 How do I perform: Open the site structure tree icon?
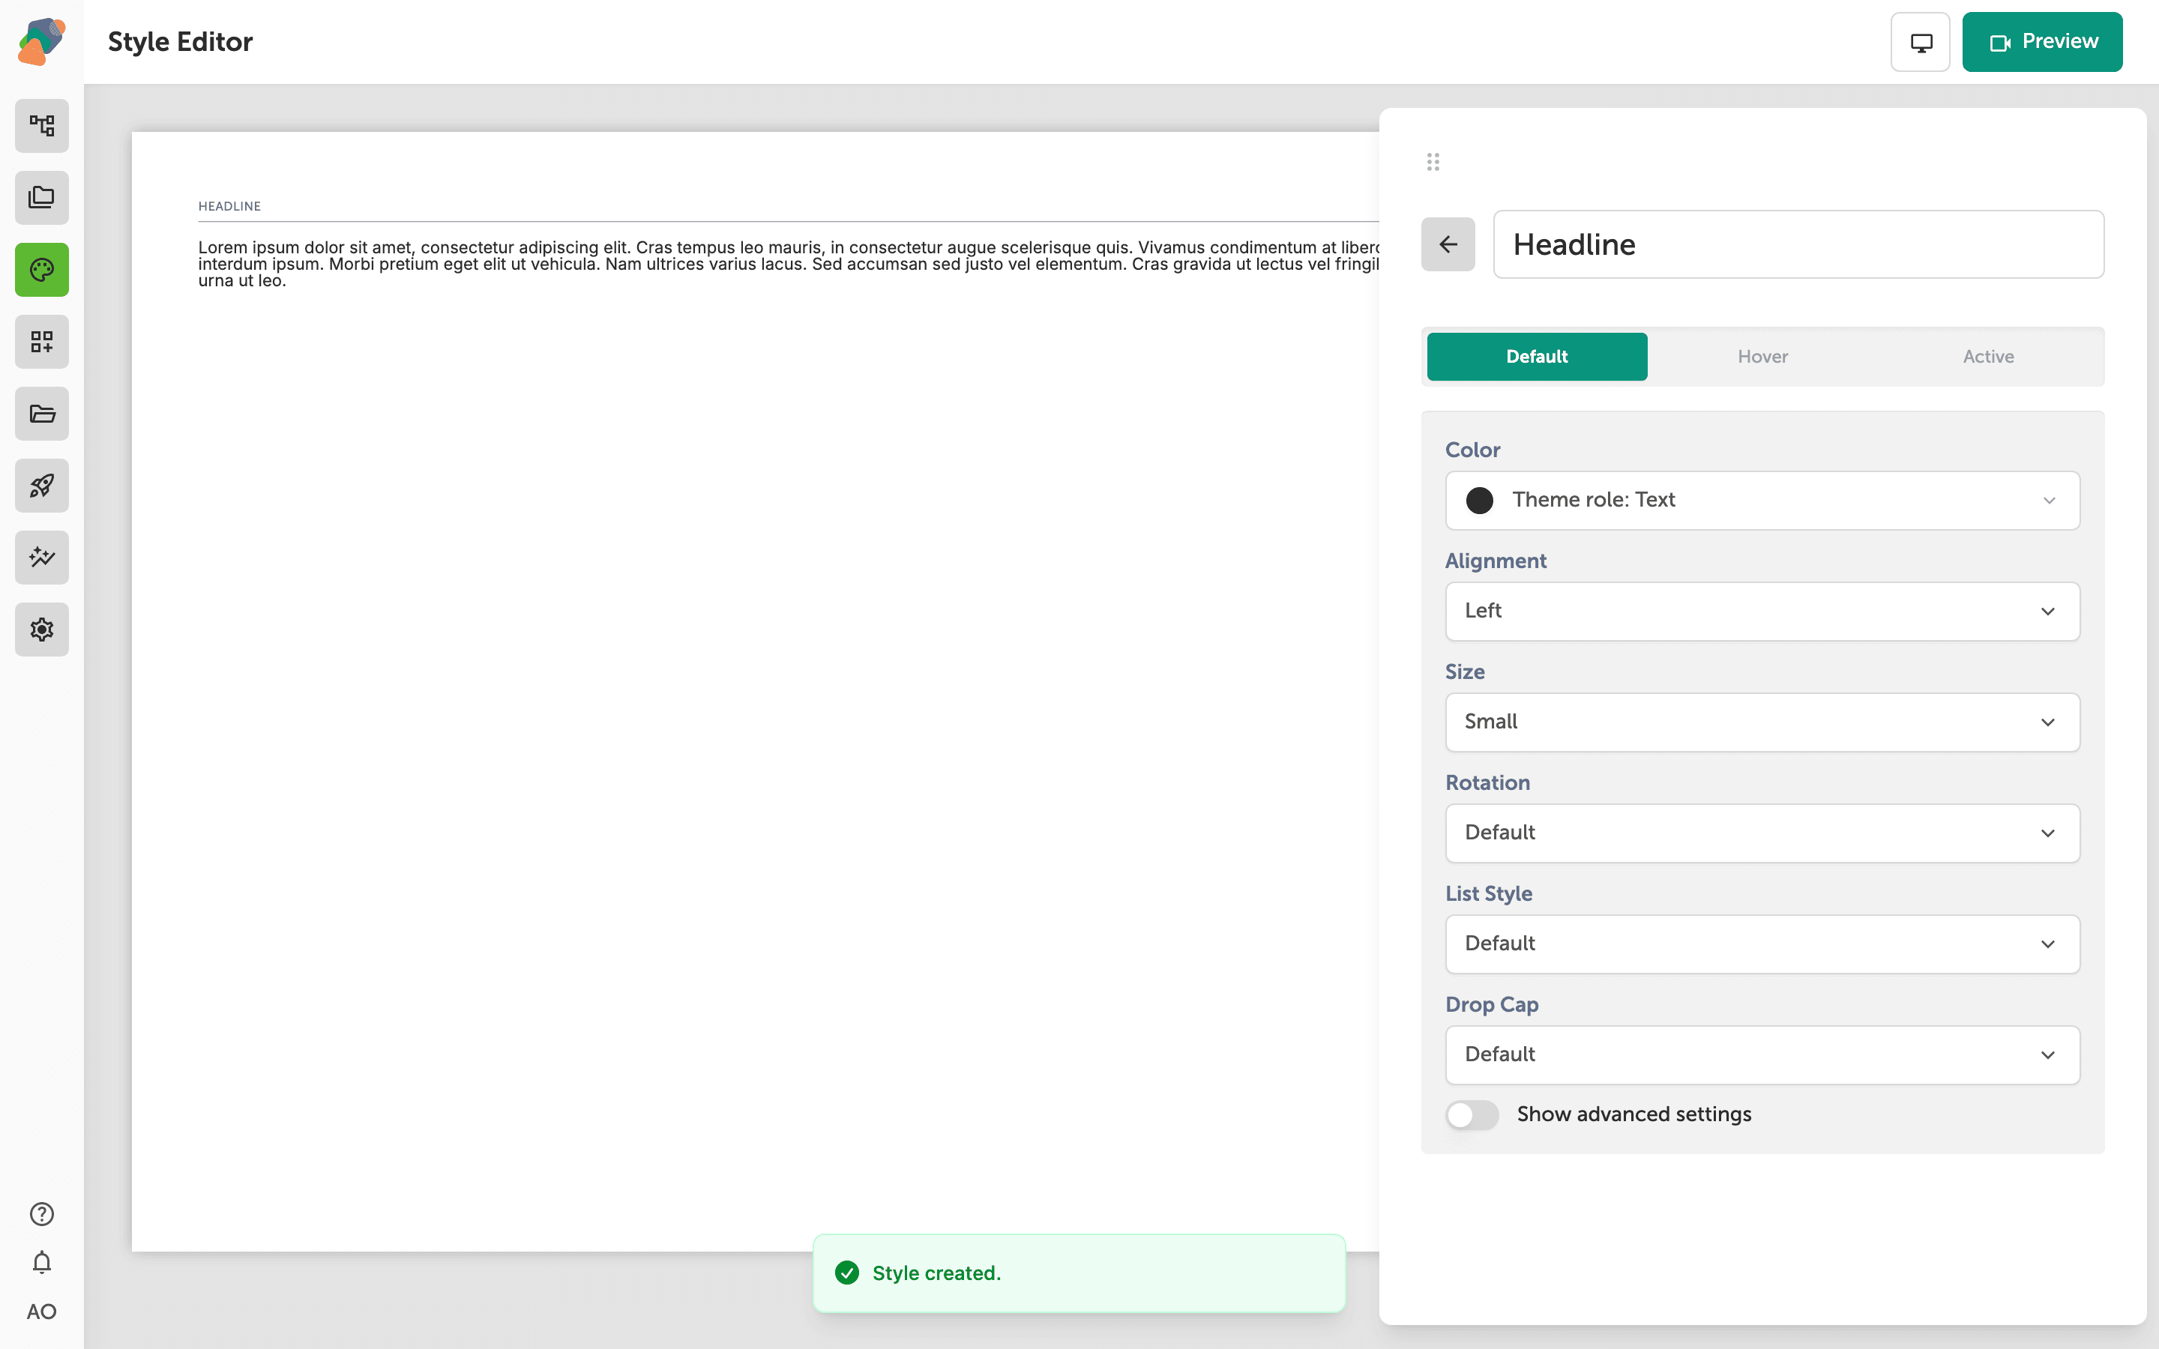(42, 126)
